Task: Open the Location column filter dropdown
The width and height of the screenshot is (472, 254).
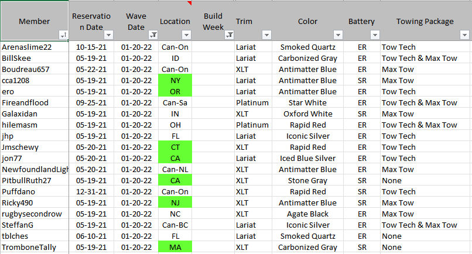Action: (x=187, y=35)
